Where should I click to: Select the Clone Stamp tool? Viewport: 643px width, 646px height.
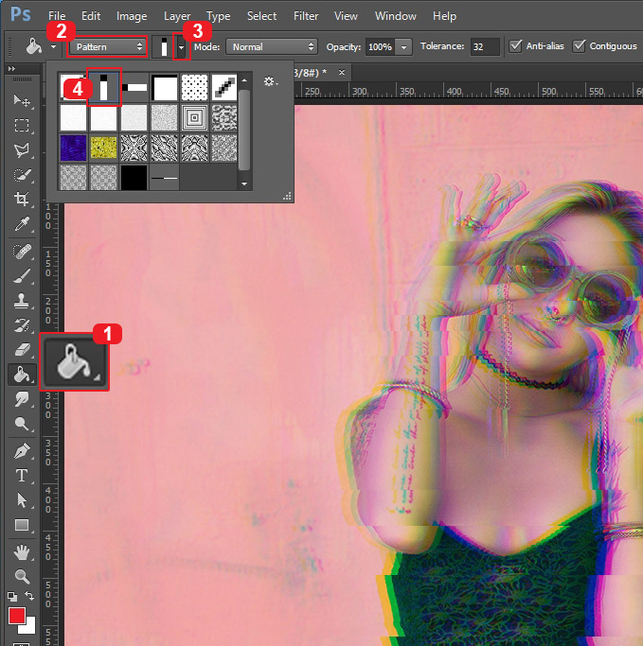(22, 301)
